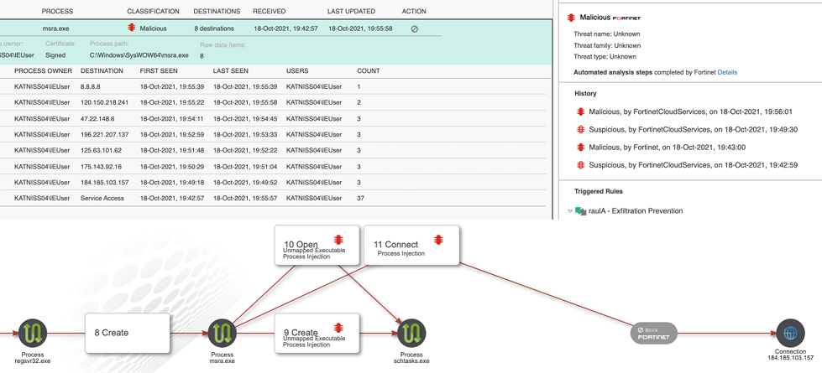
Task: Select the regsvr32.exe process node
Action: 33,334
